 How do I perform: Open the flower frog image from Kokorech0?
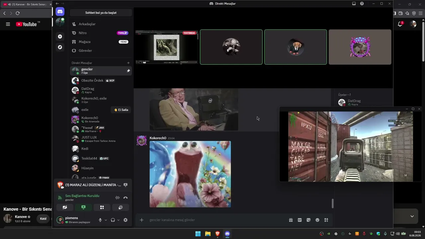click(x=190, y=174)
